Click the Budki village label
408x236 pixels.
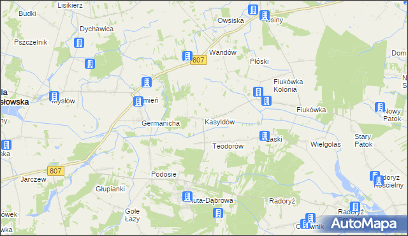[27, 13]
